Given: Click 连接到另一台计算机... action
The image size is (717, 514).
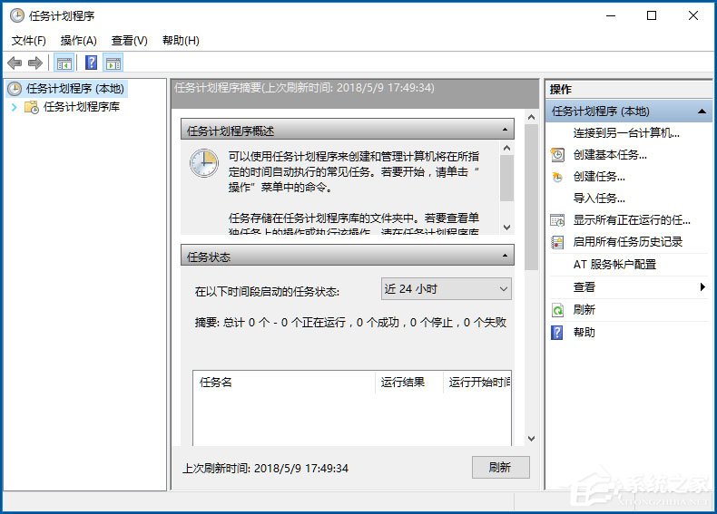Looking at the screenshot, I should click(626, 133).
